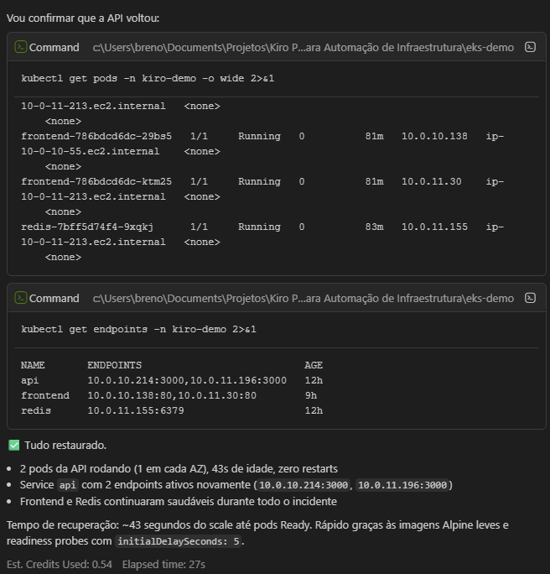Click the first Command header label
The image size is (550, 574).
54,48
